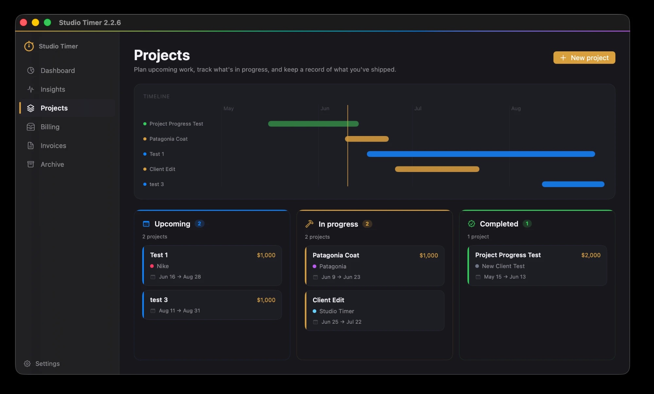Click the blue test 3 timeline bar

573,184
